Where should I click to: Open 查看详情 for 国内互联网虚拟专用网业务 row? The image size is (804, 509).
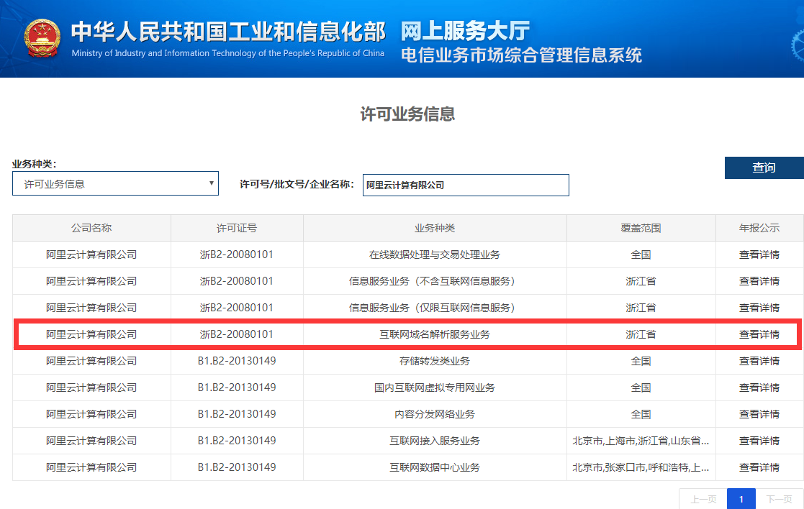pyautogui.click(x=759, y=388)
